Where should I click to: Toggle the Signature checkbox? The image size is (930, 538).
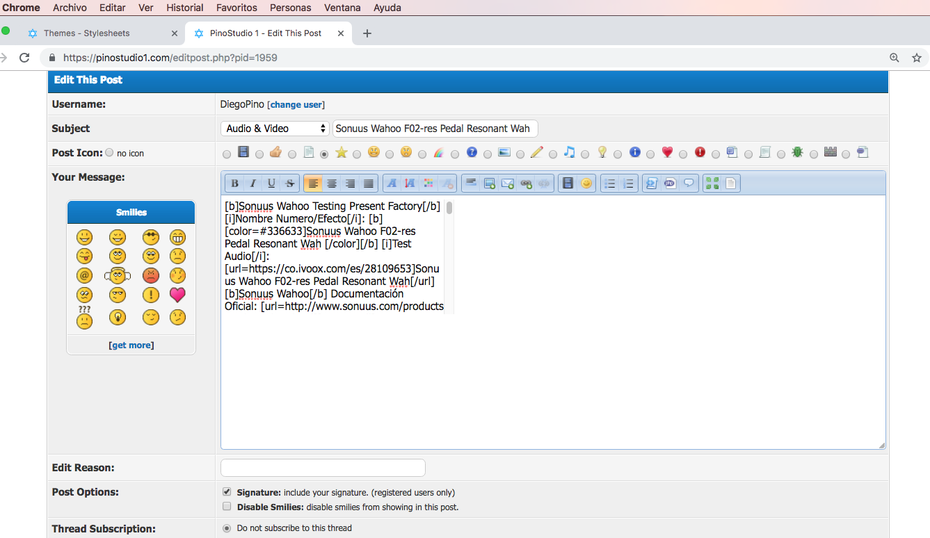pyautogui.click(x=227, y=491)
